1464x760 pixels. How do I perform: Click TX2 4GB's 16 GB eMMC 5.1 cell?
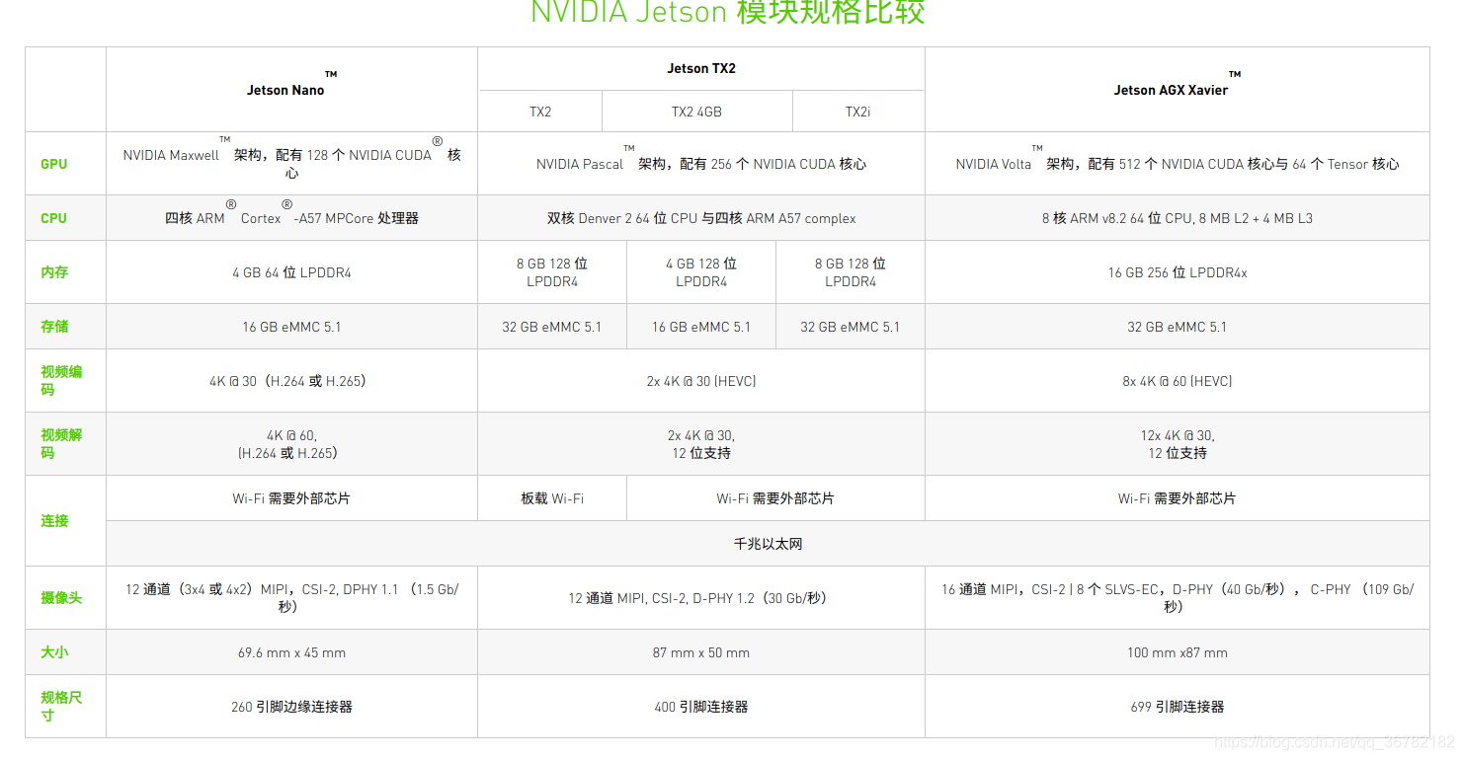point(701,327)
